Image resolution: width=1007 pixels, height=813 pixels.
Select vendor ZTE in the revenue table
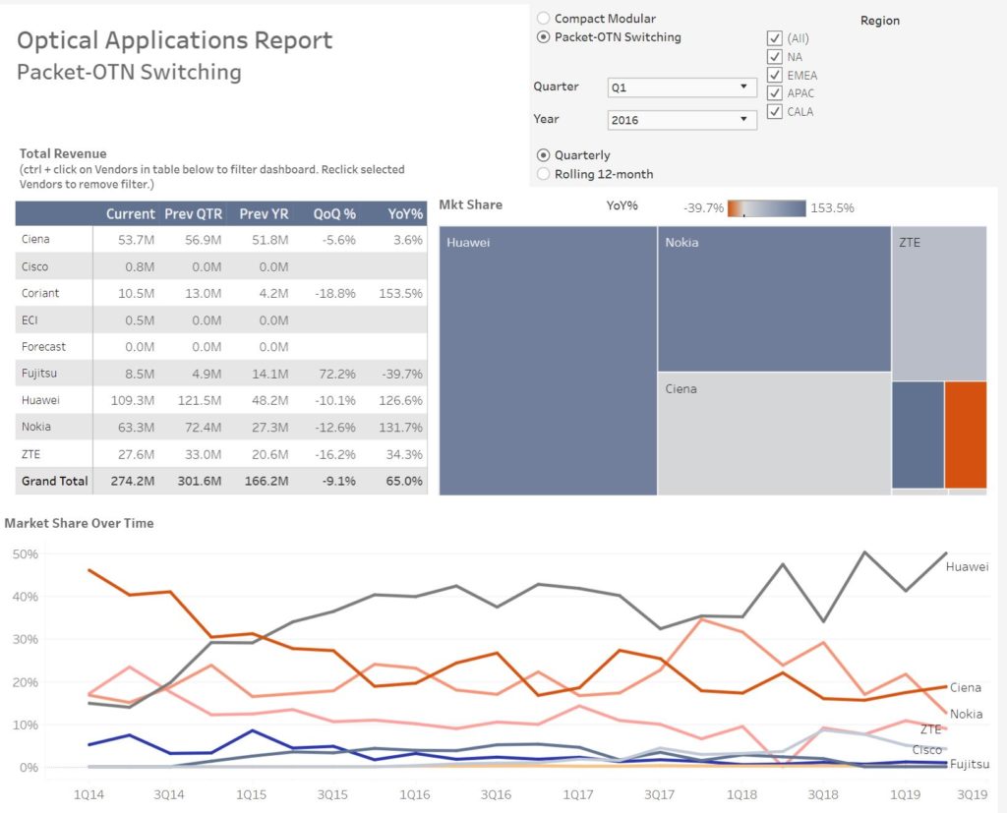pos(30,454)
